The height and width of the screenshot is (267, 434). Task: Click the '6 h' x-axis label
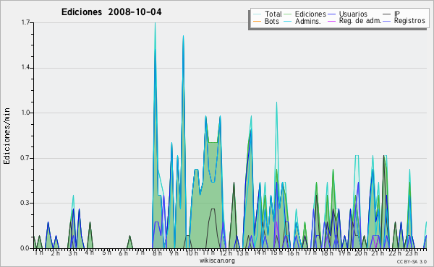tap(123, 253)
